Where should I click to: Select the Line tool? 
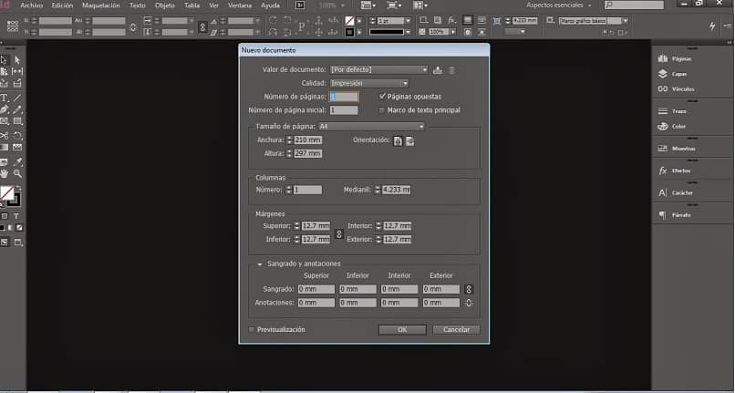point(17,98)
